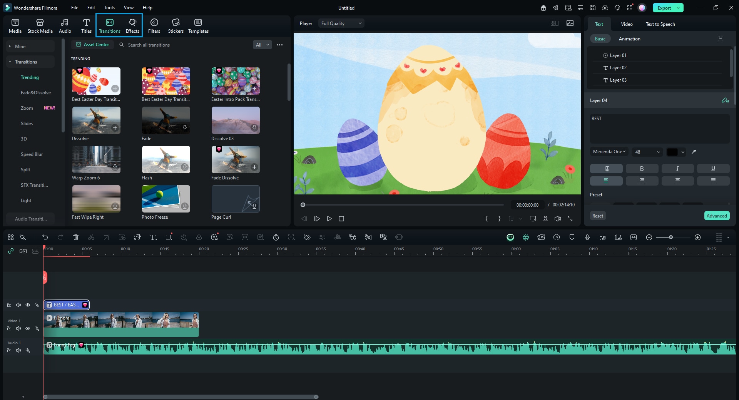
Task: Click the player progress scrubber
Action: pyautogui.click(x=303, y=205)
